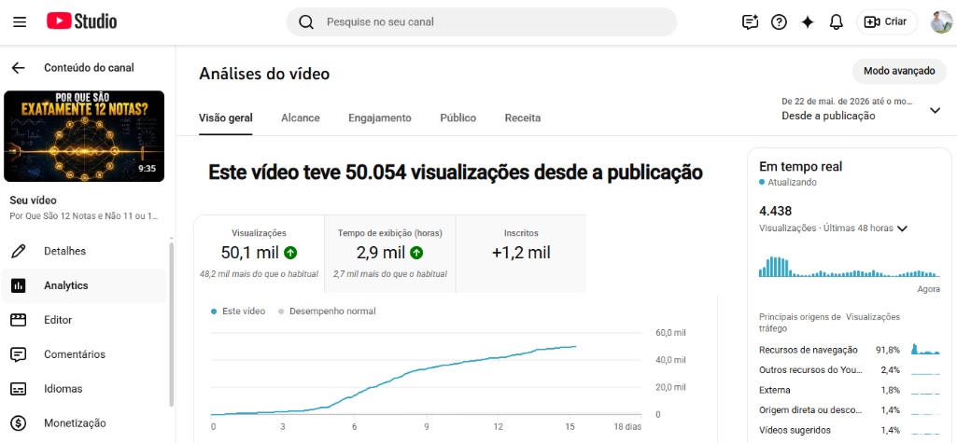Image resolution: width=957 pixels, height=443 pixels.
Task: Click the views line chart curve
Action: pyautogui.click(x=394, y=381)
